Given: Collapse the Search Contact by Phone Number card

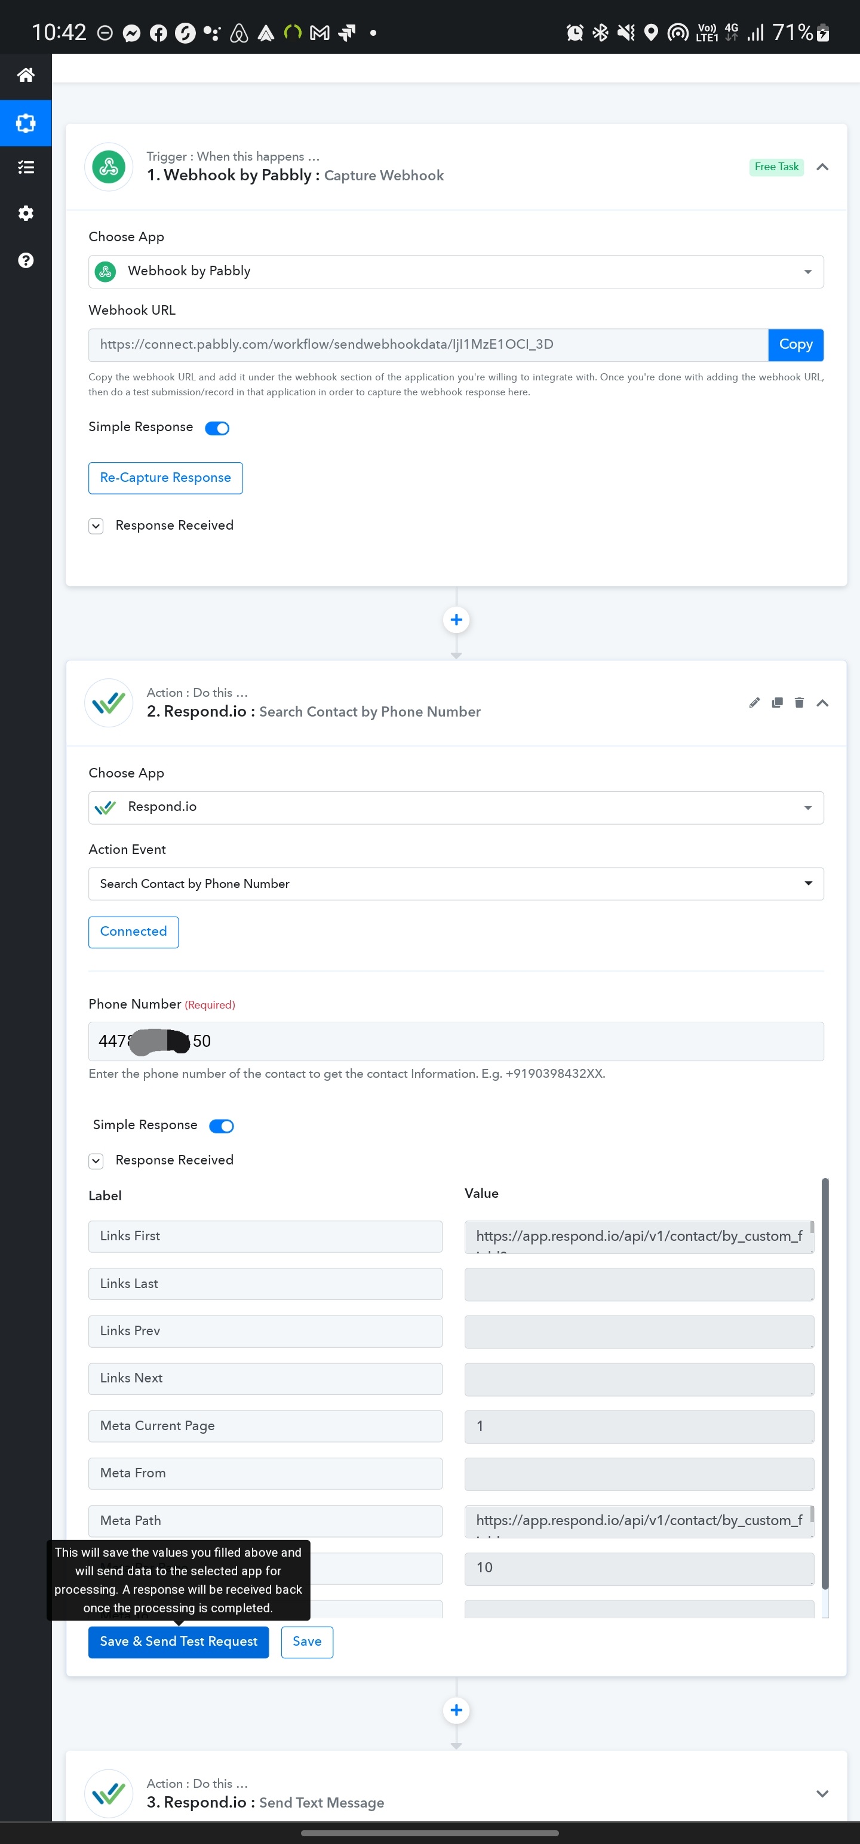Looking at the screenshot, I should (x=823, y=703).
